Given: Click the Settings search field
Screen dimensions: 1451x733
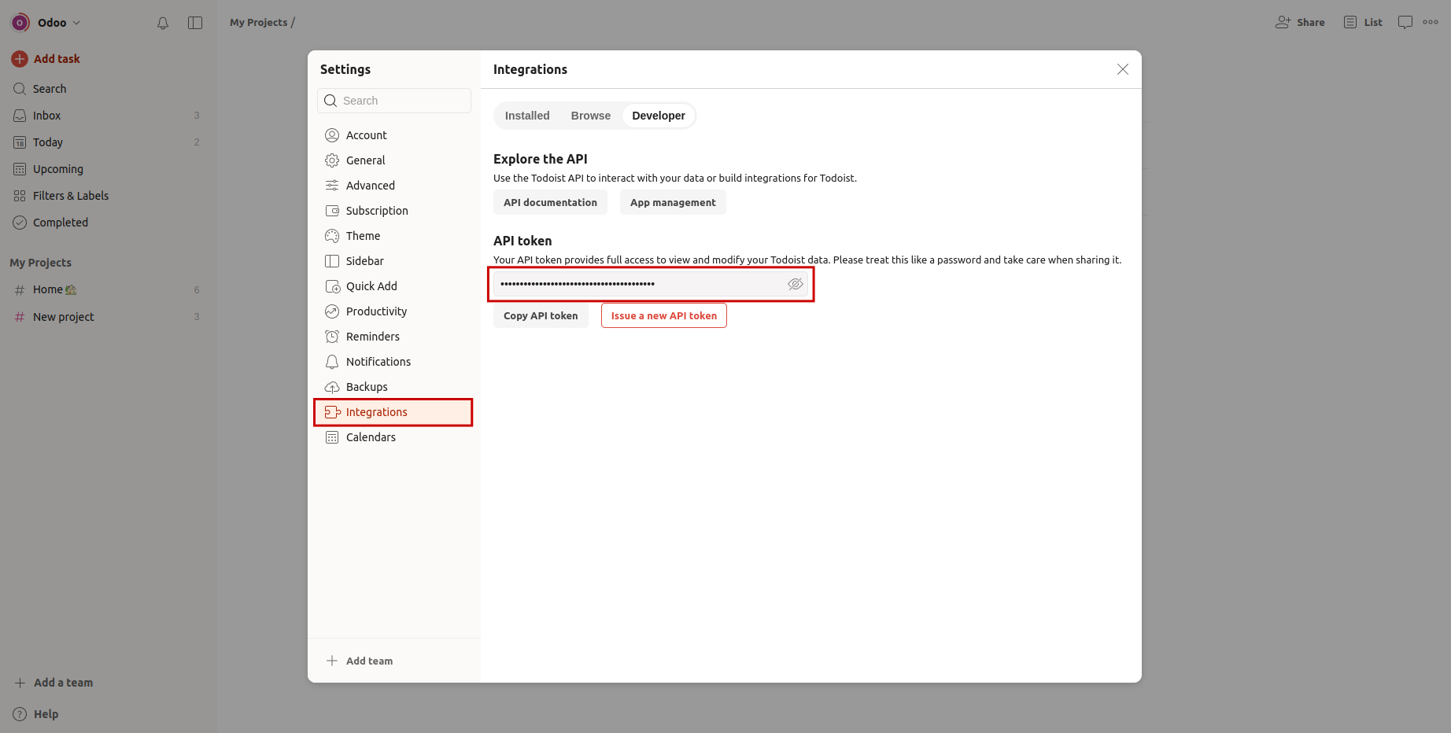Looking at the screenshot, I should pos(394,101).
